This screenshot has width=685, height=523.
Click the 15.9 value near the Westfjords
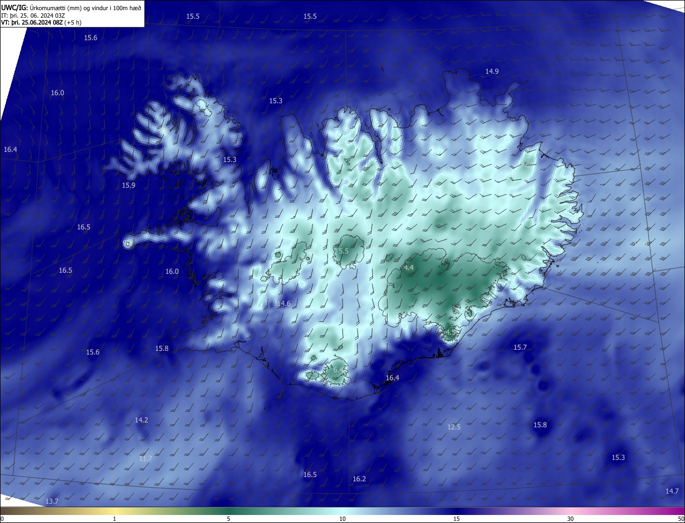[128, 185]
